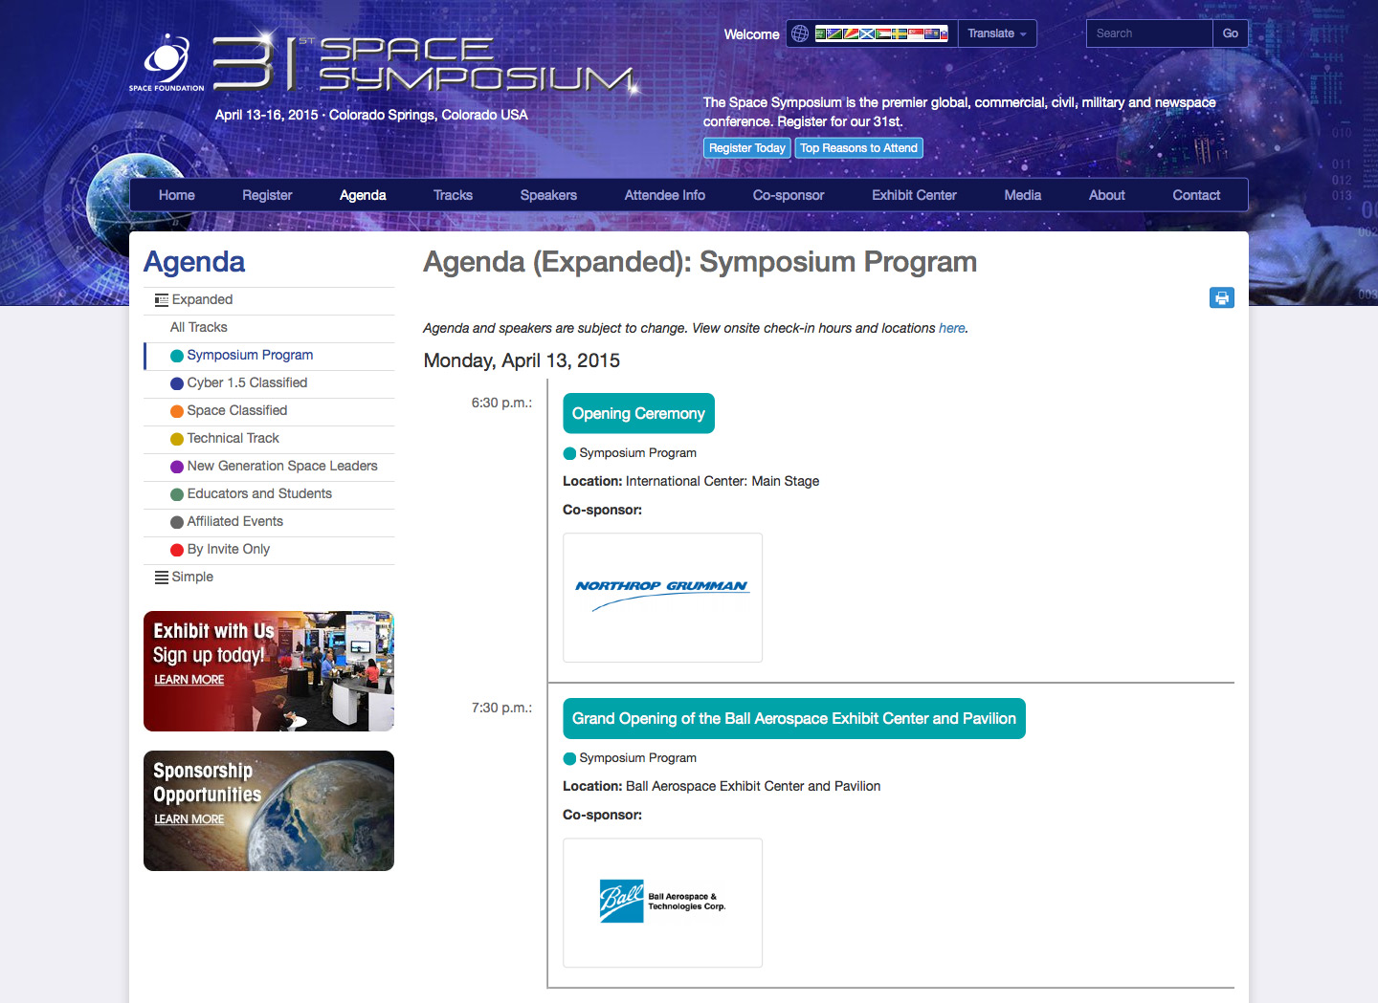1378x1003 pixels.
Task: Click the yellow Technical Track dot
Action: 177,439
